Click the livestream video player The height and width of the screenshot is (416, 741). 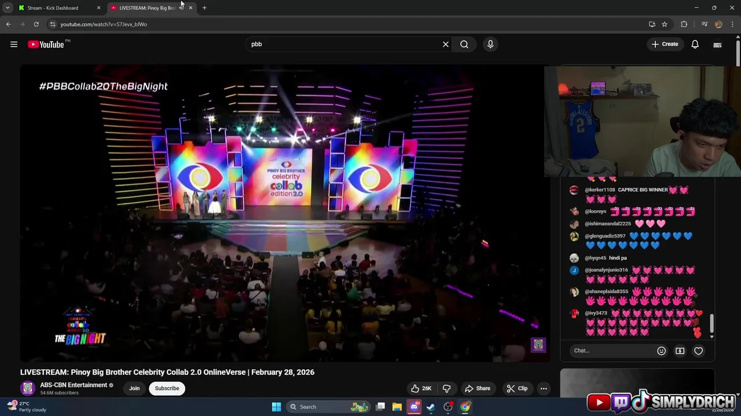point(285,213)
